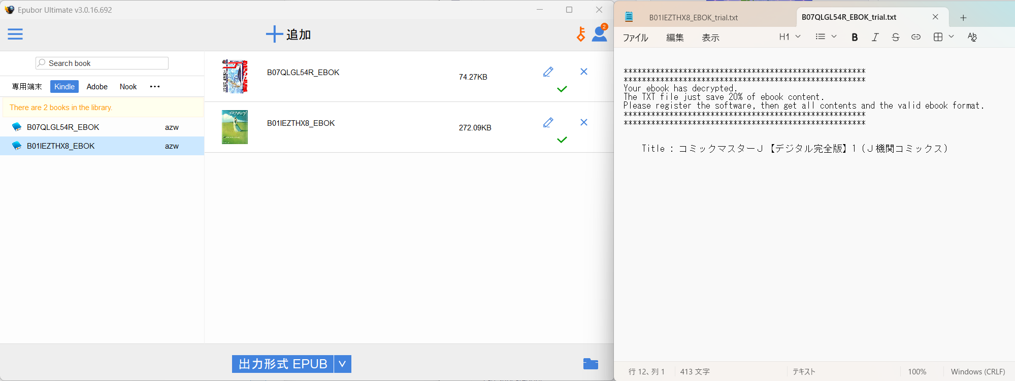Select the B07QLGL54R_EBOK_trial.txt tab

[849, 17]
